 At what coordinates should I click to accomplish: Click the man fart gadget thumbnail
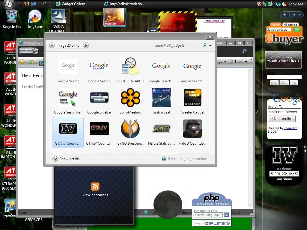[115, 17]
